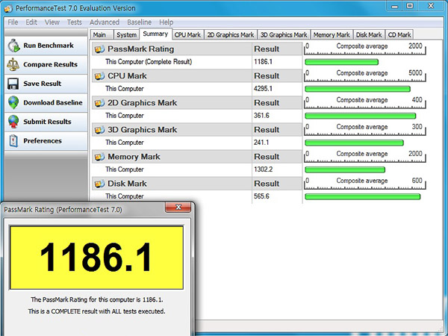The height and width of the screenshot is (336, 448).
Task: Click the 565.6 Disk Mark result value
Action: coord(261,196)
